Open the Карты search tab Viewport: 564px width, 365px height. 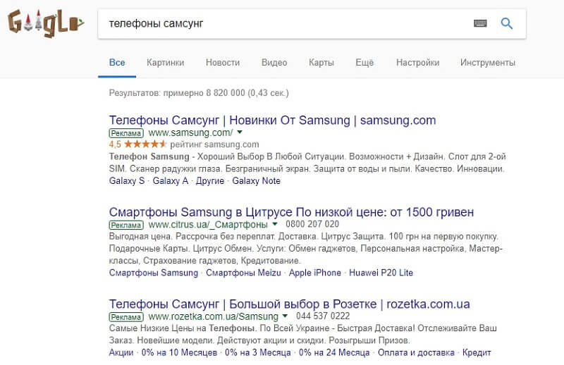(321, 63)
